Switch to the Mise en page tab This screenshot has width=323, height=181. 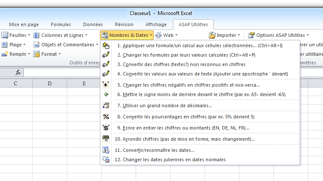click(24, 24)
